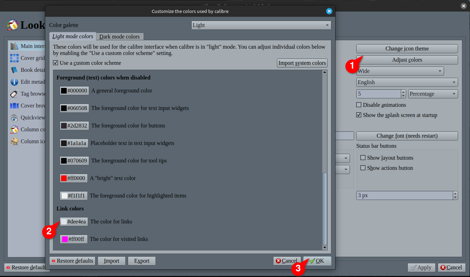Switch to the Light mode colors tab
This screenshot has width=470, height=277.
[x=73, y=36]
